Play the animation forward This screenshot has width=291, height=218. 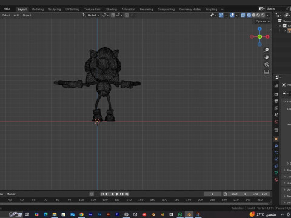[x=117, y=194]
